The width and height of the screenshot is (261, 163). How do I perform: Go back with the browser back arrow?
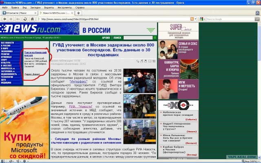pyautogui.click(x=4, y=19)
